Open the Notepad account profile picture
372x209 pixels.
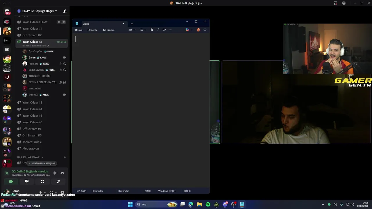pos(198,30)
